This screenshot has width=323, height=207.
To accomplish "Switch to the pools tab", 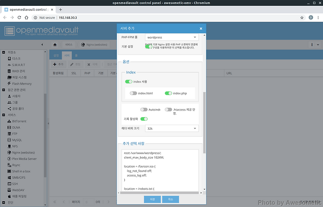I will point(76,55).
